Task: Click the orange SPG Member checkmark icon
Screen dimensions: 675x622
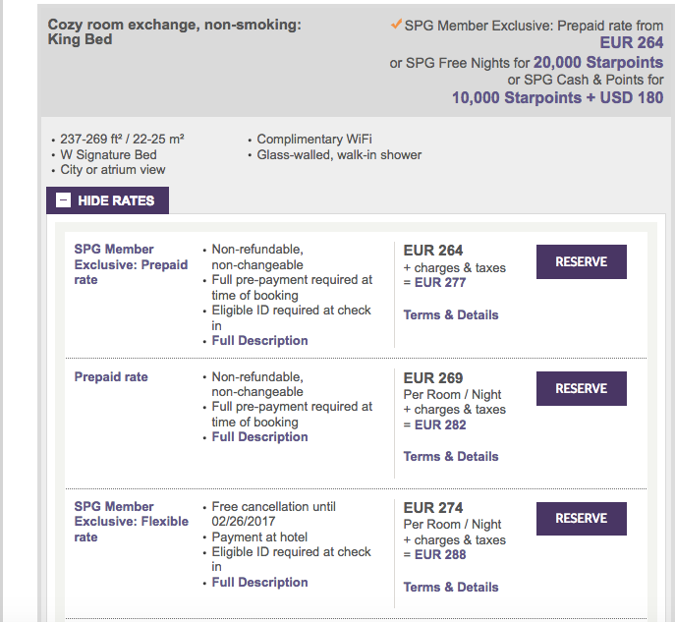Action: [396, 24]
